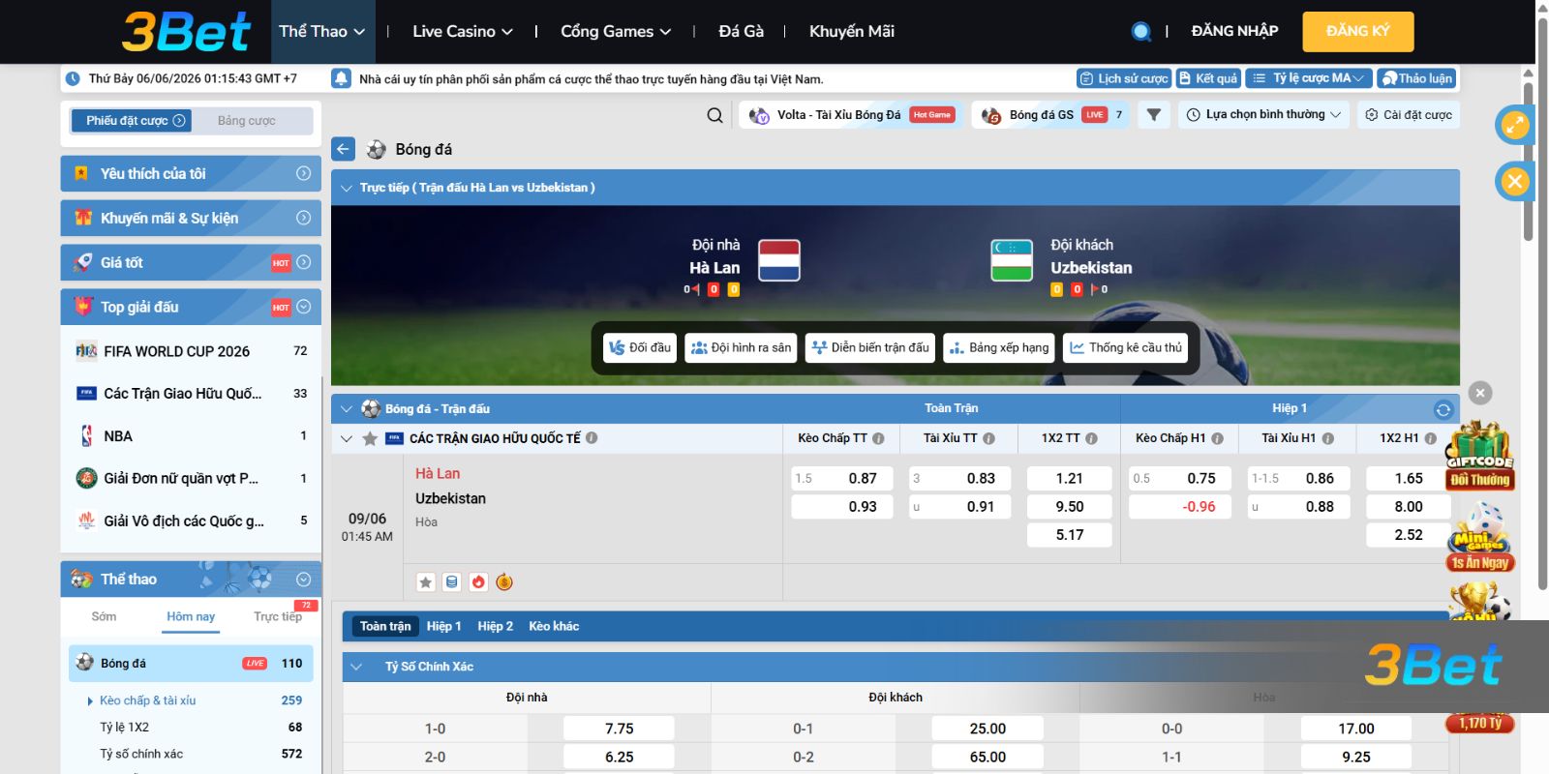Screen dimensions: 1549x774
Task: Expand Khuyến mãi & Sự kiện panel
Action: coord(191,218)
